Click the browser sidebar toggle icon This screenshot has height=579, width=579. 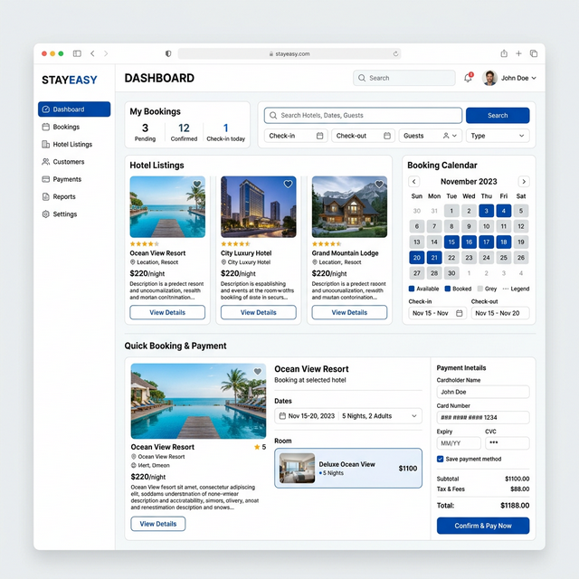tap(77, 53)
